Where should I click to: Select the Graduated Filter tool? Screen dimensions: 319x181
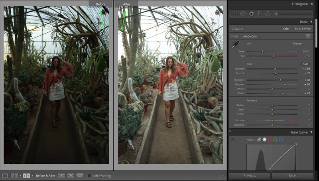[x=260, y=14]
